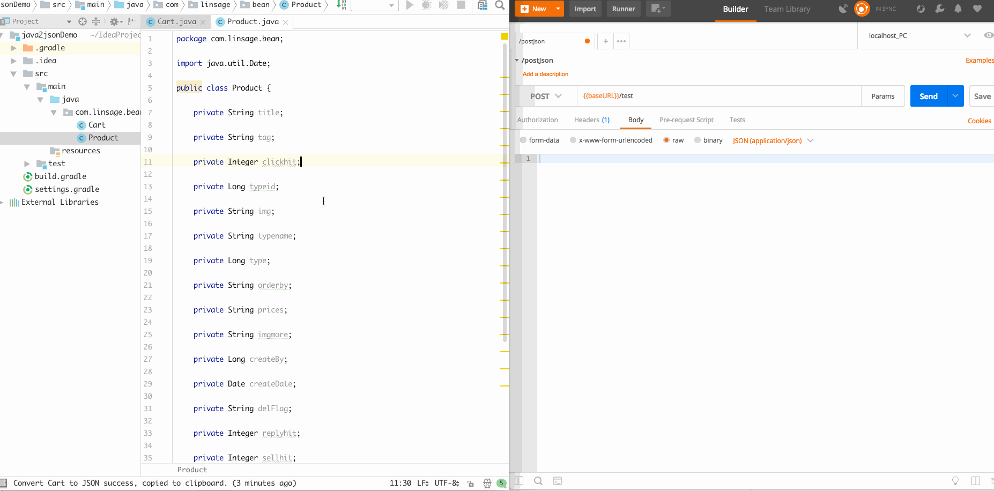Collapse the com.linsage.bean package in Project tree
Image resolution: width=994 pixels, height=491 pixels.
pos(54,112)
